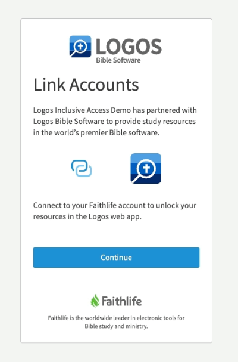238x362 pixels.
Task: Click the light blue back link of chain icon
Action: (84, 172)
